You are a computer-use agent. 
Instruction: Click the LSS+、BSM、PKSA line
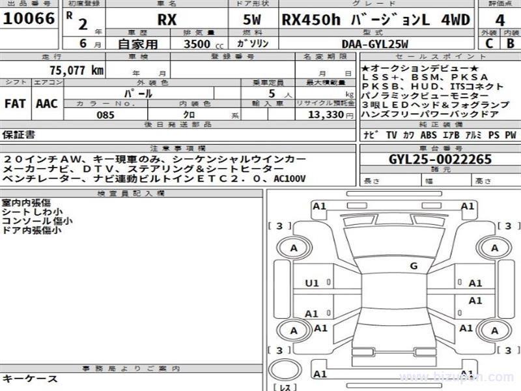point(425,77)
